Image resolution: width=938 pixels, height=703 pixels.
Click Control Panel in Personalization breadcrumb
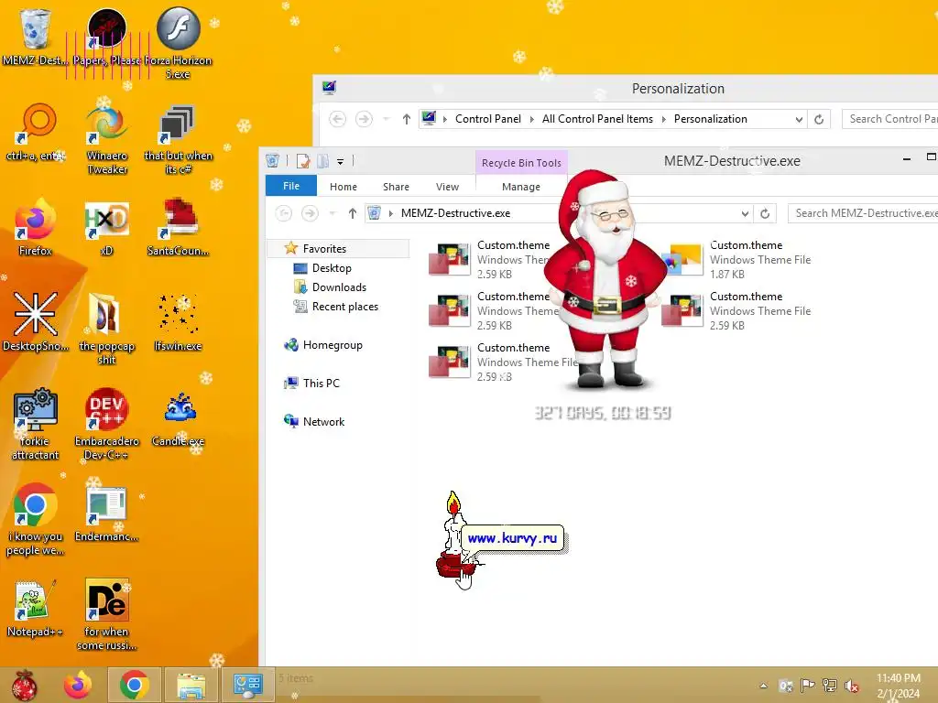coord(487,119)
